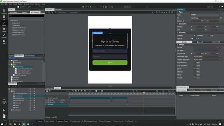Image resolution: width=224 pixels, height=126 pixels.
Task: Open Welcome mode in the left sidebar
Action: (x=4, y=11)
